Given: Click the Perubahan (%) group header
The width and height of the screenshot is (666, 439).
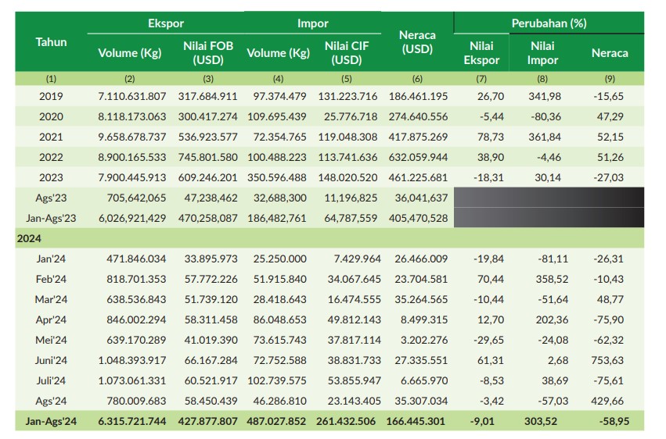Looking at the screenshot, I should click(x=549, y=23).
